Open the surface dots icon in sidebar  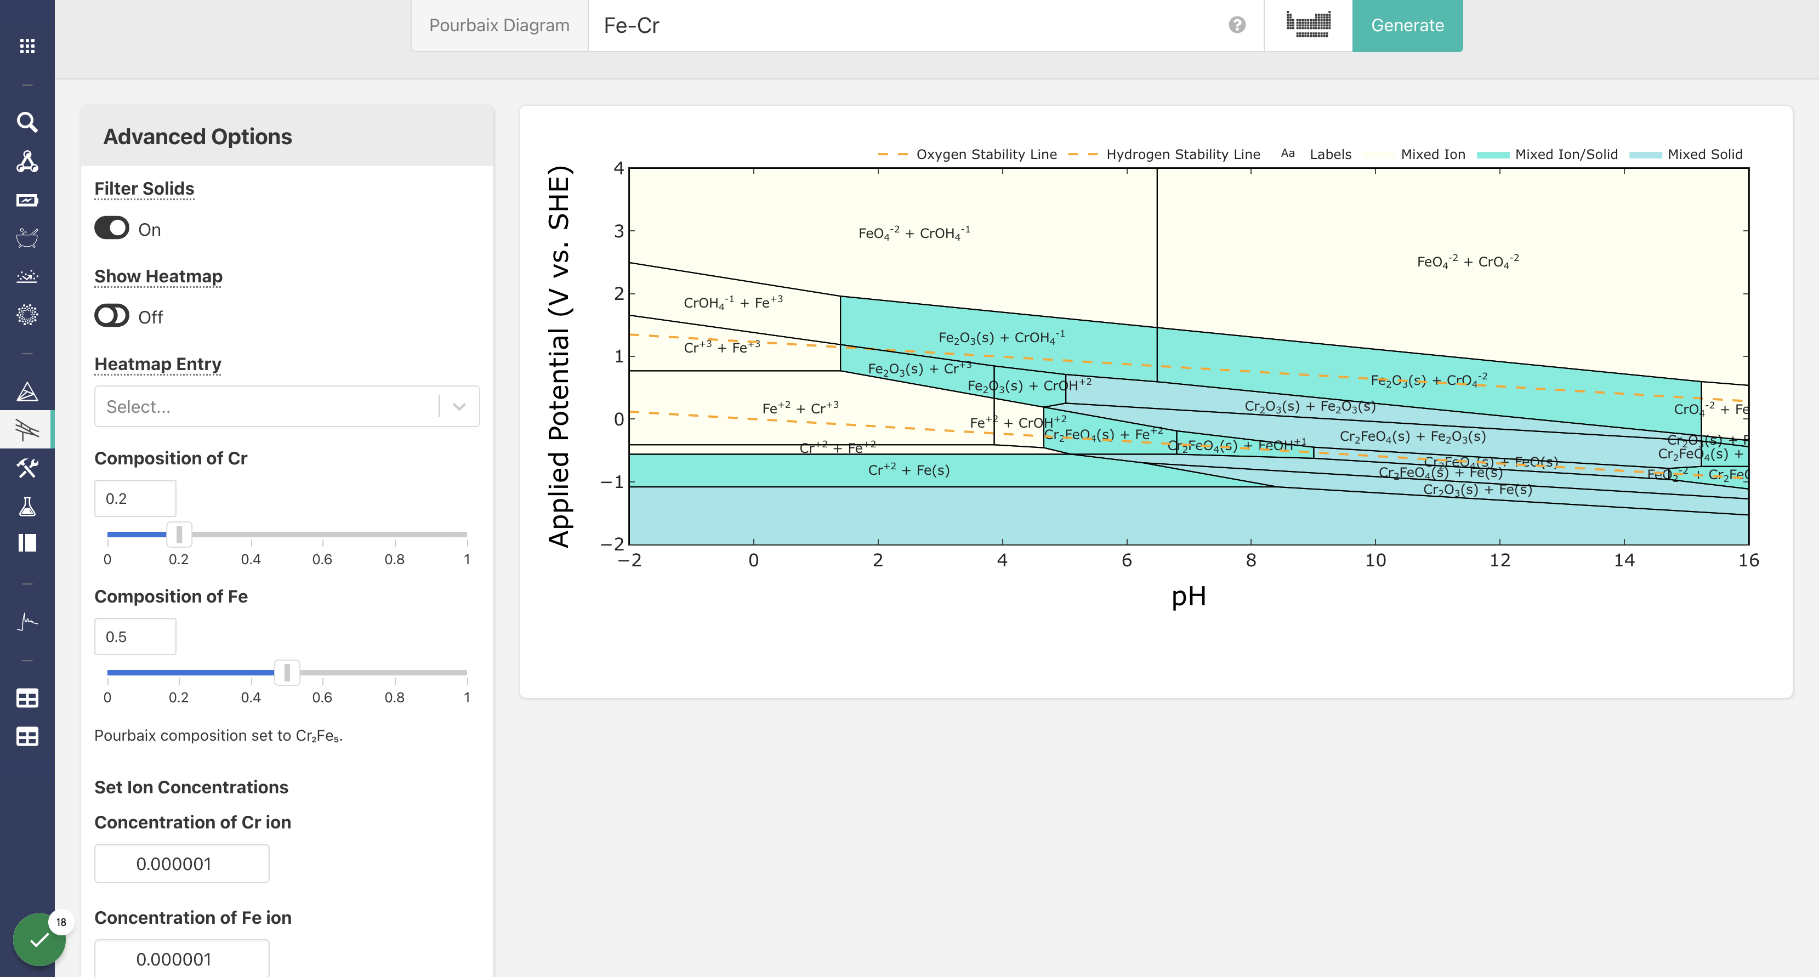[27, 276]
